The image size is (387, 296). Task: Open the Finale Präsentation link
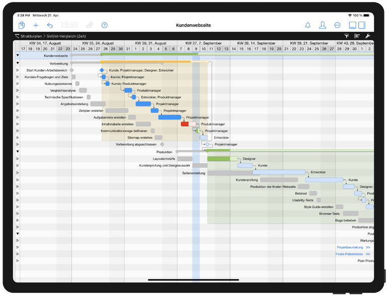pyautogui.click(x=353, y=254)
